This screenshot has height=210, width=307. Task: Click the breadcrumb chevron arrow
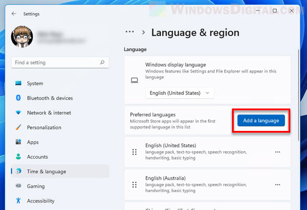(x=143, y=33)
